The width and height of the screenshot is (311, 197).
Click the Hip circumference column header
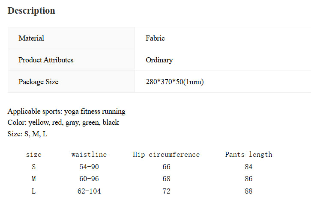point(166,155)
